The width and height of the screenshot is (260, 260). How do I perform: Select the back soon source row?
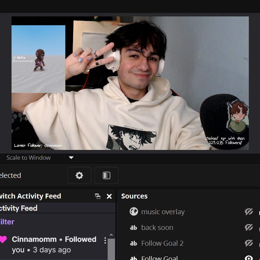point(188,228)
